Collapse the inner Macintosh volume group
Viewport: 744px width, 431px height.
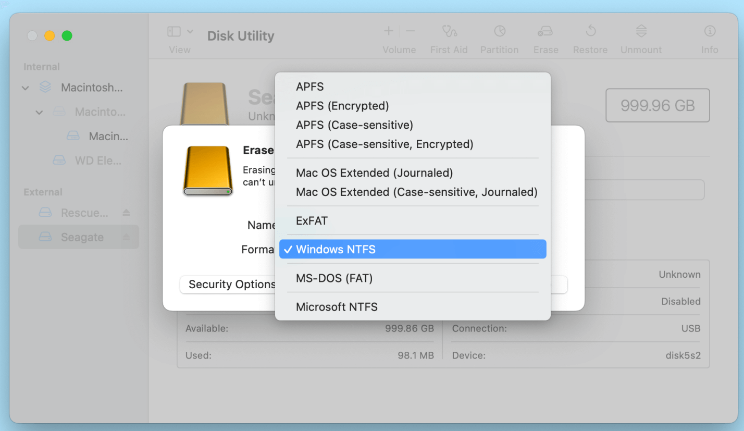pos(38,112)
